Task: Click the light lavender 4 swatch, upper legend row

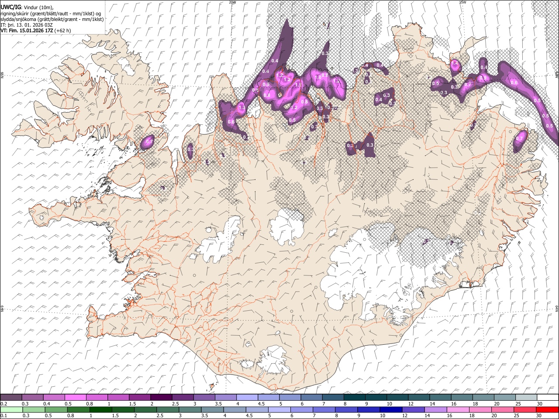Action: point(246,398)
